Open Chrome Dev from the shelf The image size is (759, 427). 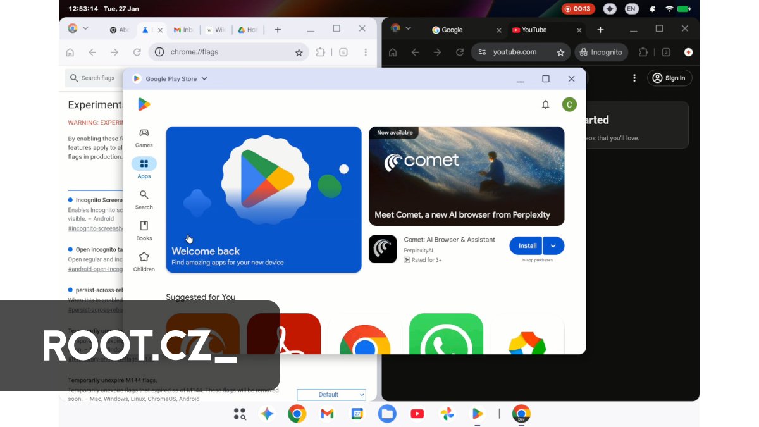tap(521, 414)
